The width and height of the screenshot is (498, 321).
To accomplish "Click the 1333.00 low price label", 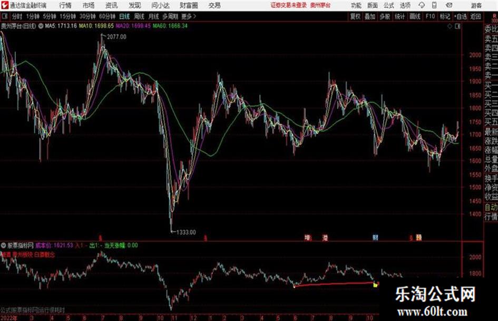I will pyautogui.click(x=186, y=232).
